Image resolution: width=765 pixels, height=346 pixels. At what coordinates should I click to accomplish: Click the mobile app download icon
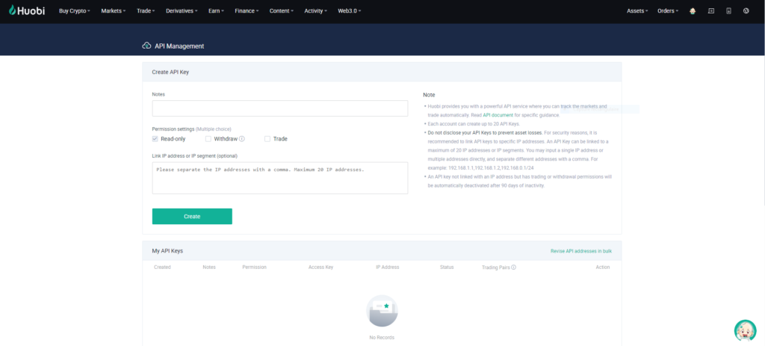pyautogui.click(x=728, y=11)
